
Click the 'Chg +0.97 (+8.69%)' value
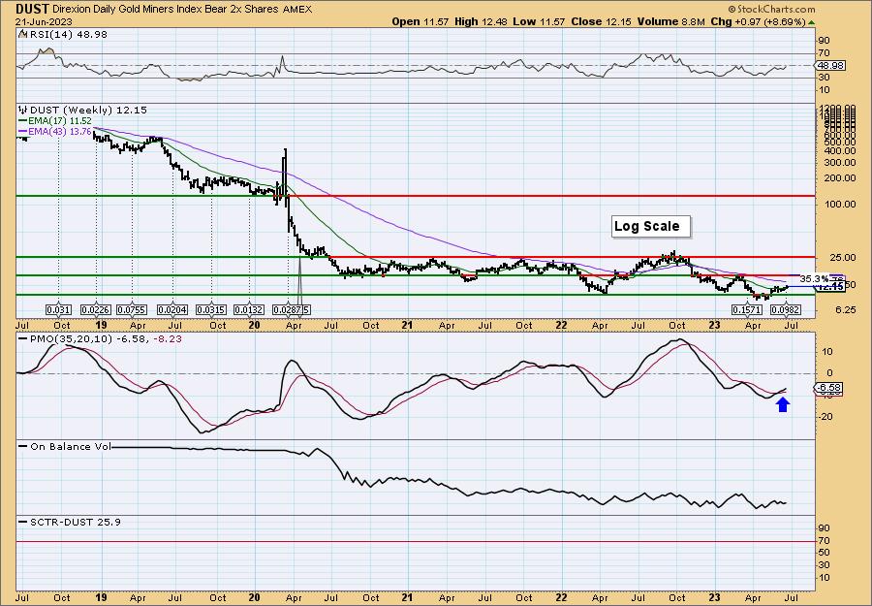pos(759,21)
